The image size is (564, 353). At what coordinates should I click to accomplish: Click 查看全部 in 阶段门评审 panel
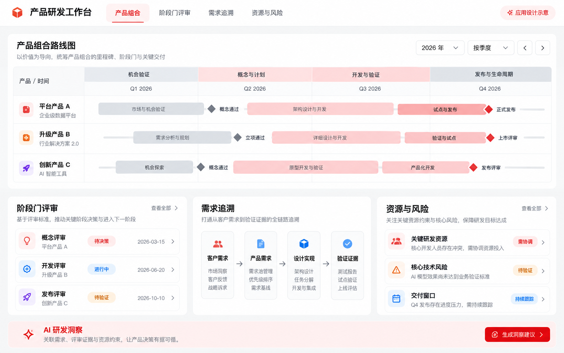[x=165, y=208]
